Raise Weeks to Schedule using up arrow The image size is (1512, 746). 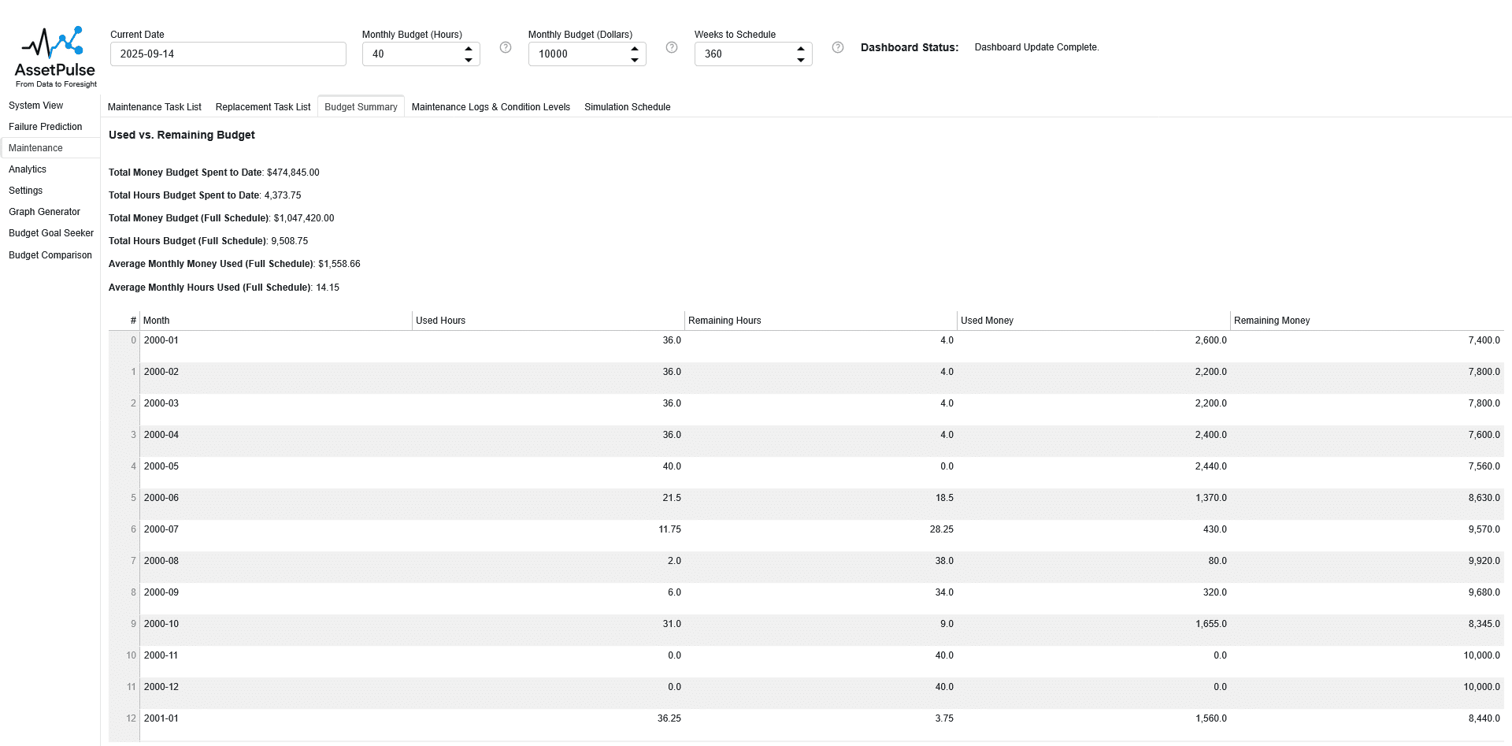pyautogui.click(x=801, y=49)
